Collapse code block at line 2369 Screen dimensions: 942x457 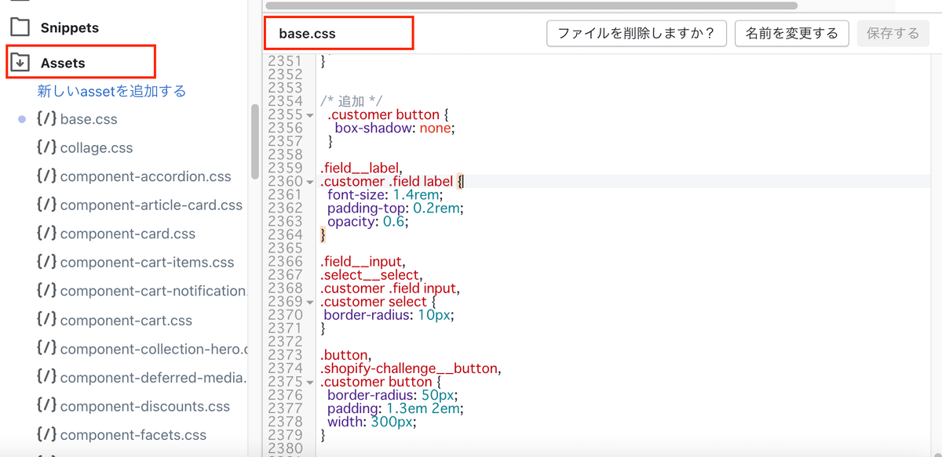pos(310,303)
